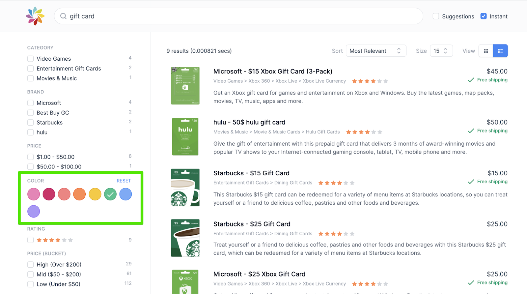This screenshot has height=294, width=527.
Task: Click hulu's Movies & Music breadcrumb path
Action: (x=276, y=132)
